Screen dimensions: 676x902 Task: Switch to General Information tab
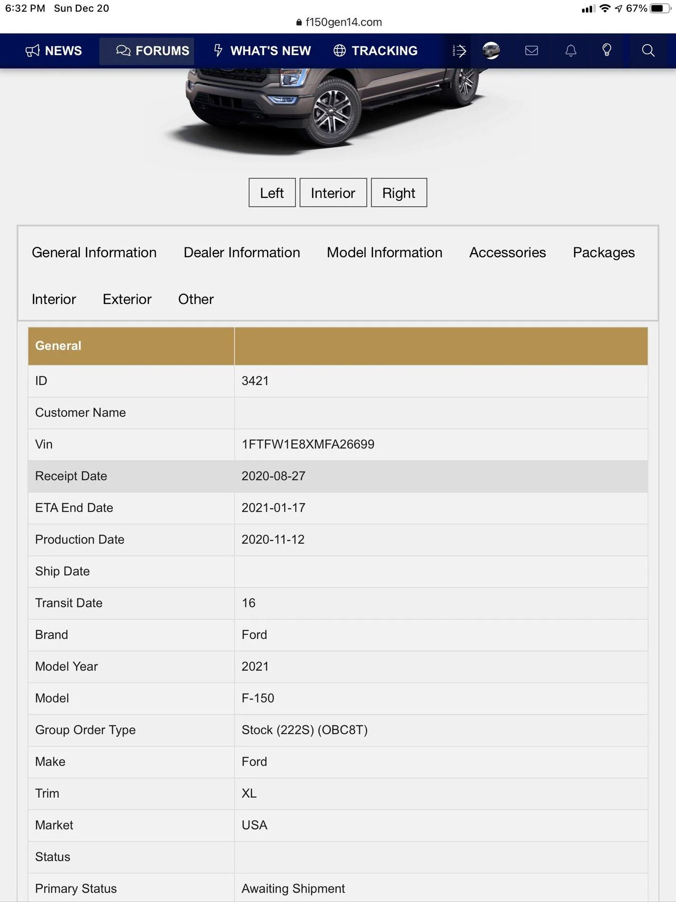[94, 253]
